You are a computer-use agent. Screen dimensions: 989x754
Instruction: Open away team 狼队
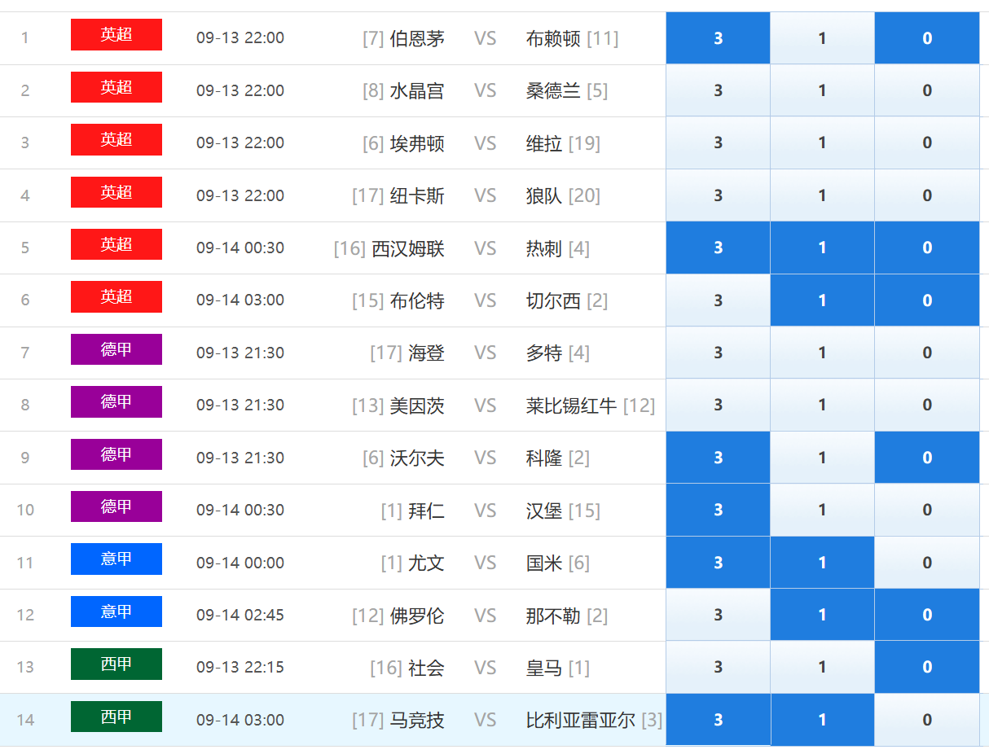click(x=544, y=195)
